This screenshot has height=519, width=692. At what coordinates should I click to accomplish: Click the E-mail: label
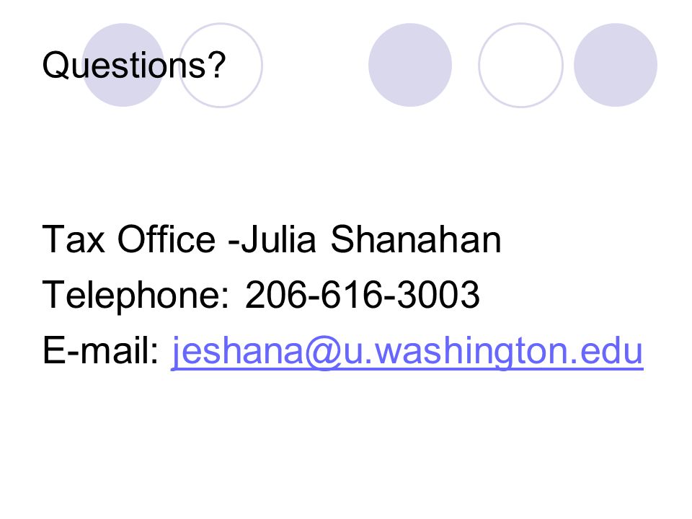pos(100,350)
